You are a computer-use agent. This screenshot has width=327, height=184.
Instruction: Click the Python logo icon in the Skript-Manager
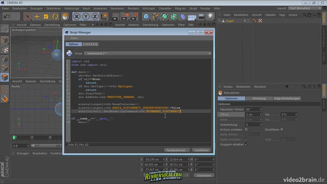coord(69,53)
